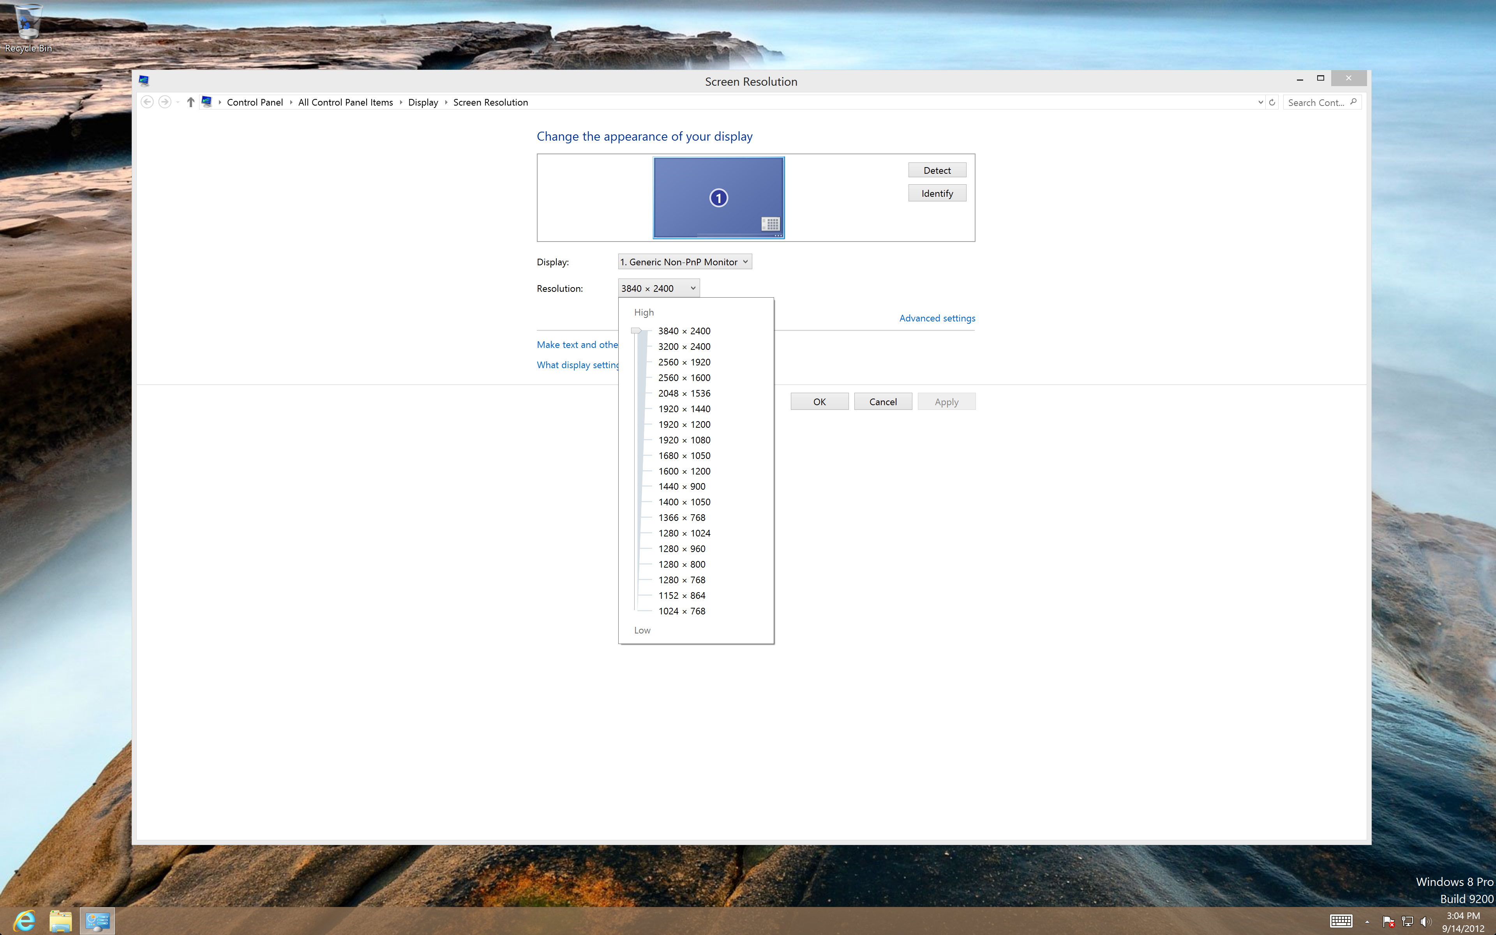Open File Explorer from the taskbar
The width and height of the screenshot is (1496, 935).
coord(61,921)
